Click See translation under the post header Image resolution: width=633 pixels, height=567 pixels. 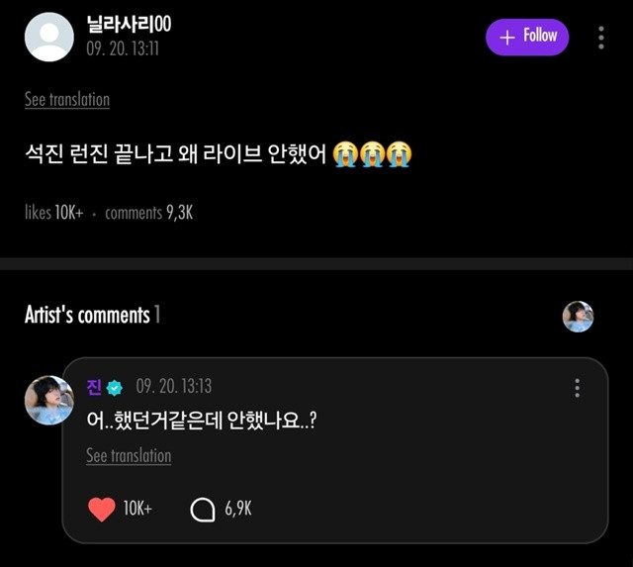click(x=67, y=99)
